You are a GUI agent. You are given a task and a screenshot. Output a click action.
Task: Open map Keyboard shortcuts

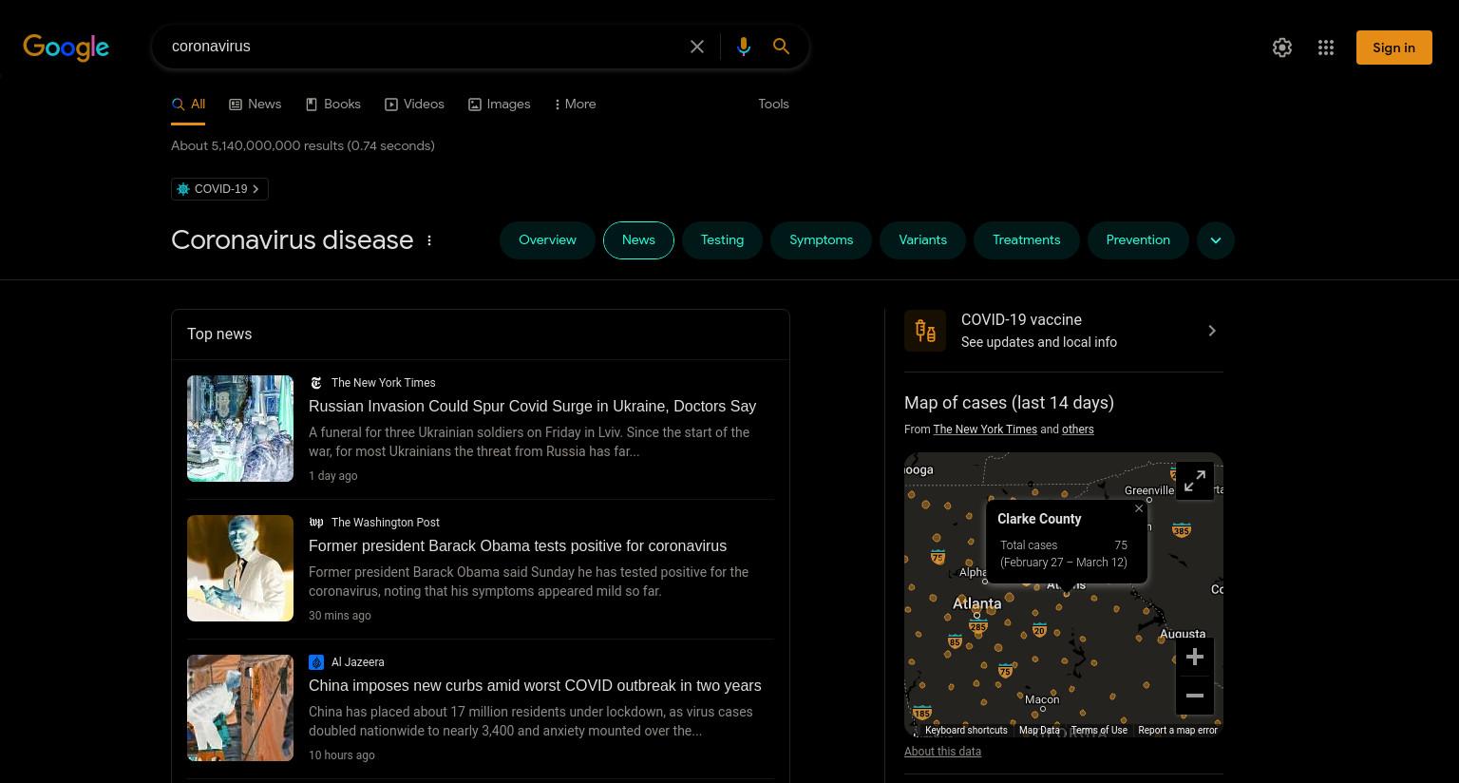tap(966, 731)
